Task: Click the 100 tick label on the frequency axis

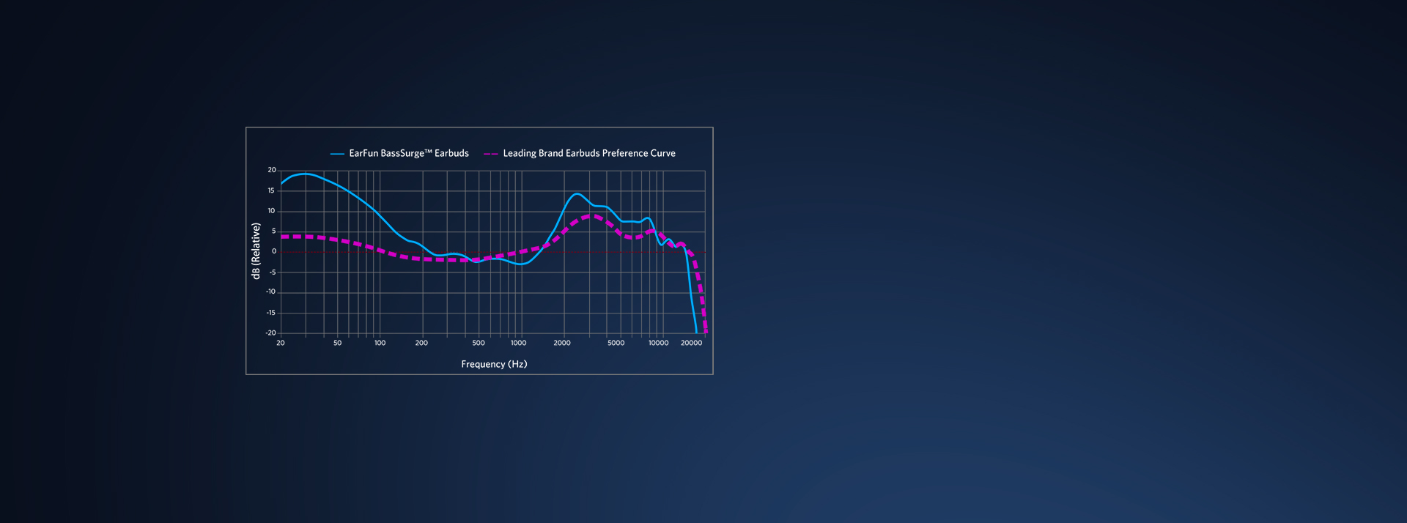Action: (380, 343)
